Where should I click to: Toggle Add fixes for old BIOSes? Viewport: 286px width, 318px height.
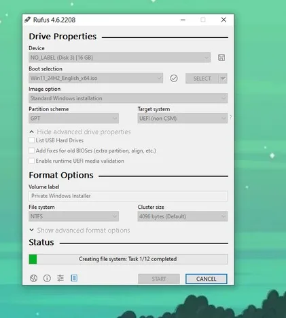32,151
